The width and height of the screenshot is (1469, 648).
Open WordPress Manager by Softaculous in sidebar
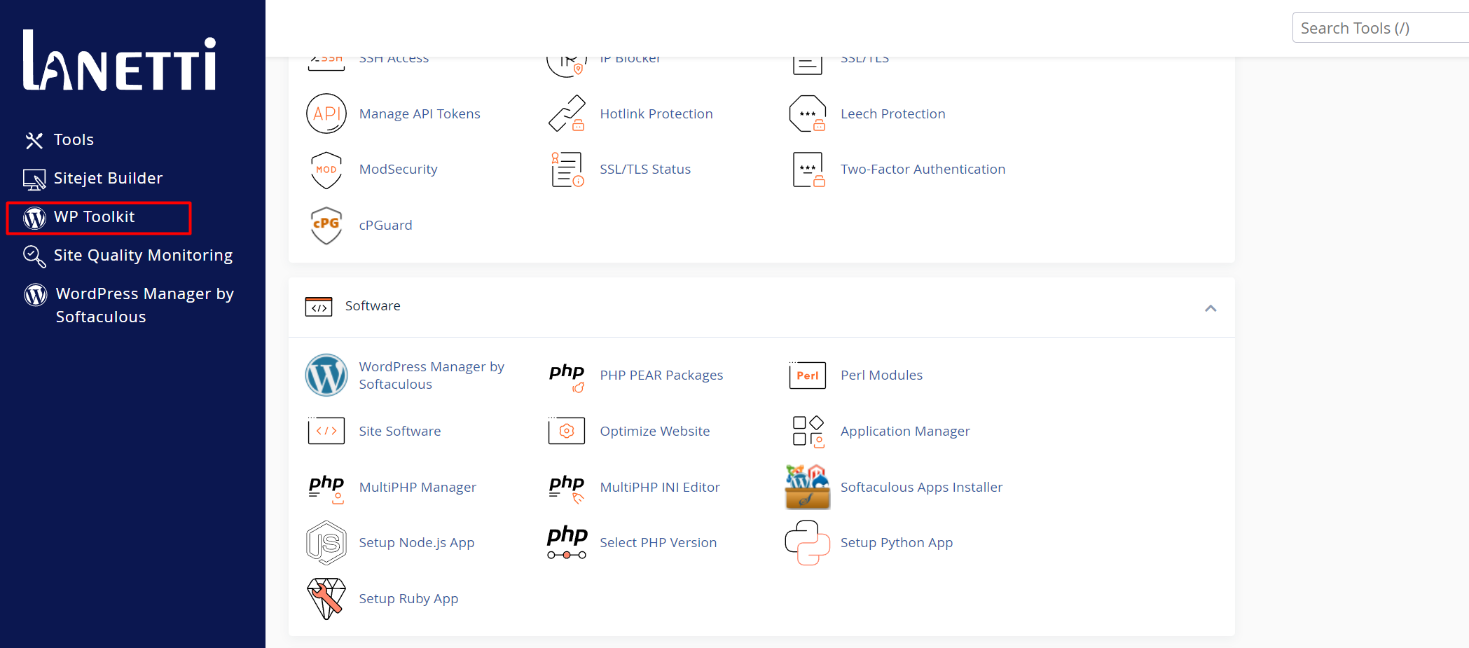click(145, 305)
